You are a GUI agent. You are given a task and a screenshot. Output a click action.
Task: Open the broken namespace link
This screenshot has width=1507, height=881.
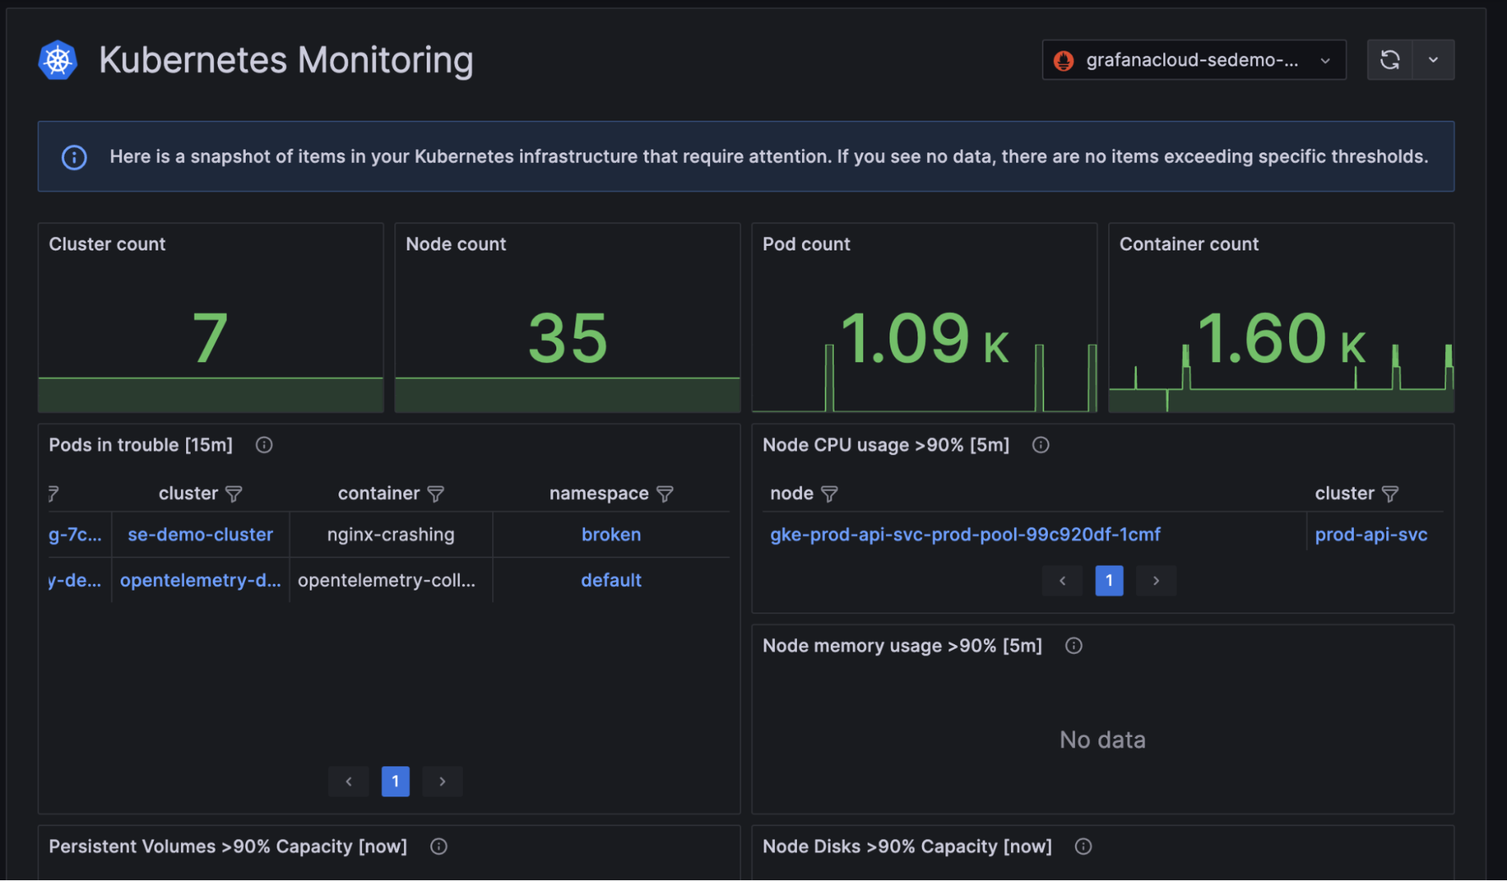611,534
